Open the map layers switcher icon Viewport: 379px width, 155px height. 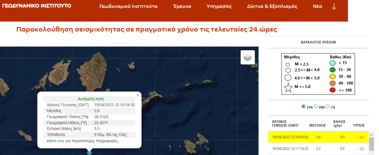[248, 58]
